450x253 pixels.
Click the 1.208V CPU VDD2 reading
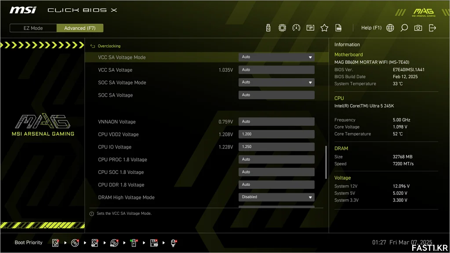pos(225,134)
